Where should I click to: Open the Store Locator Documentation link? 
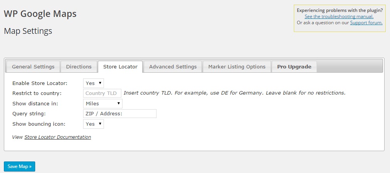[58, 137]
